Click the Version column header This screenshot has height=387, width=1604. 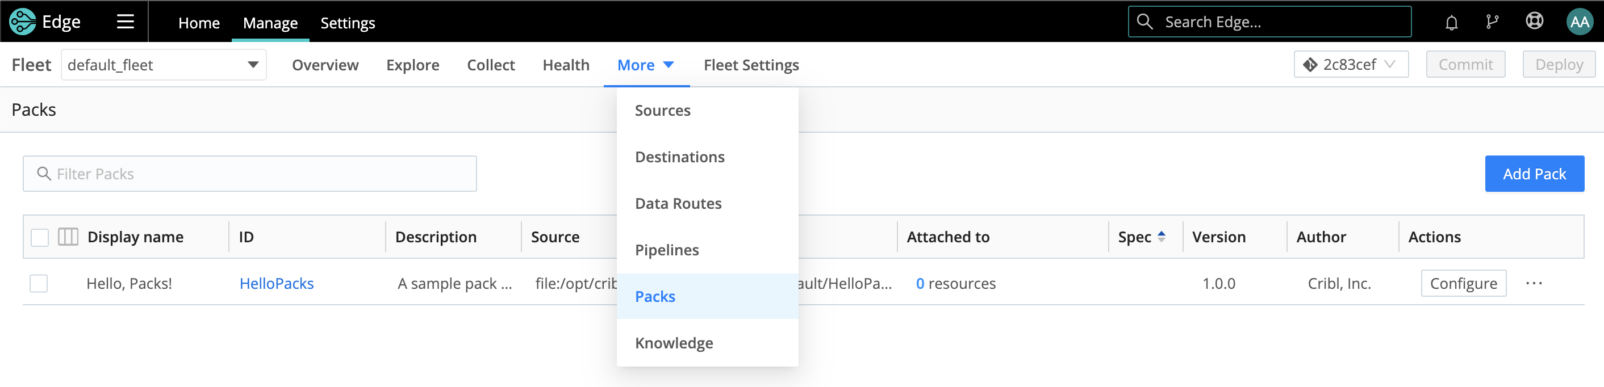pos(1218,237)
